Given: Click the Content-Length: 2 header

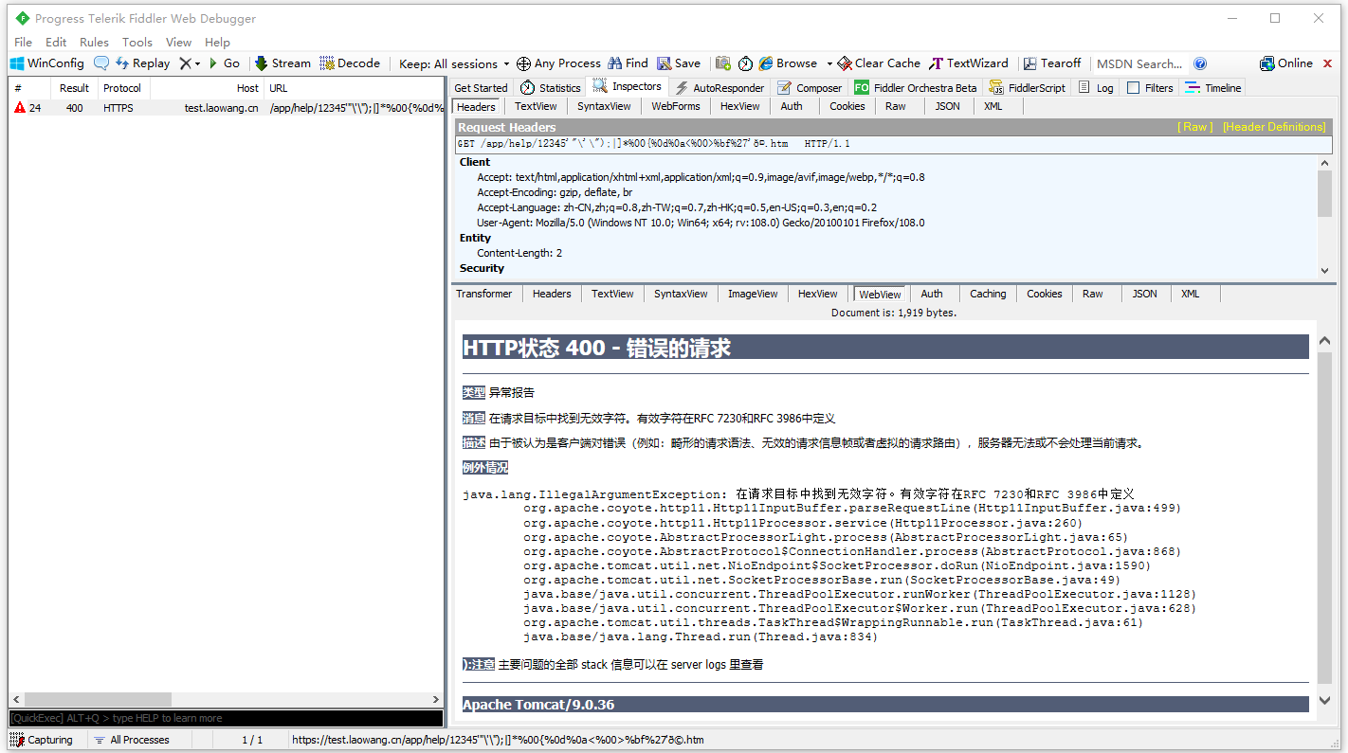Looking at the screenshot, I should (x=519, y=253).
